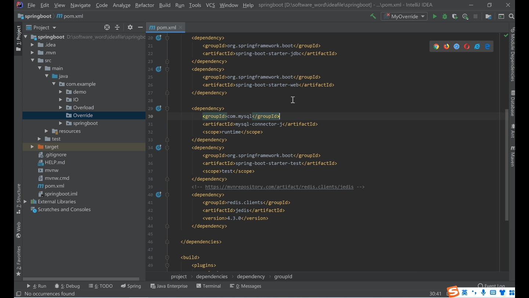Click the Sogou input method S icon
This screenshot has width=529, height=298.
point(453,292)
